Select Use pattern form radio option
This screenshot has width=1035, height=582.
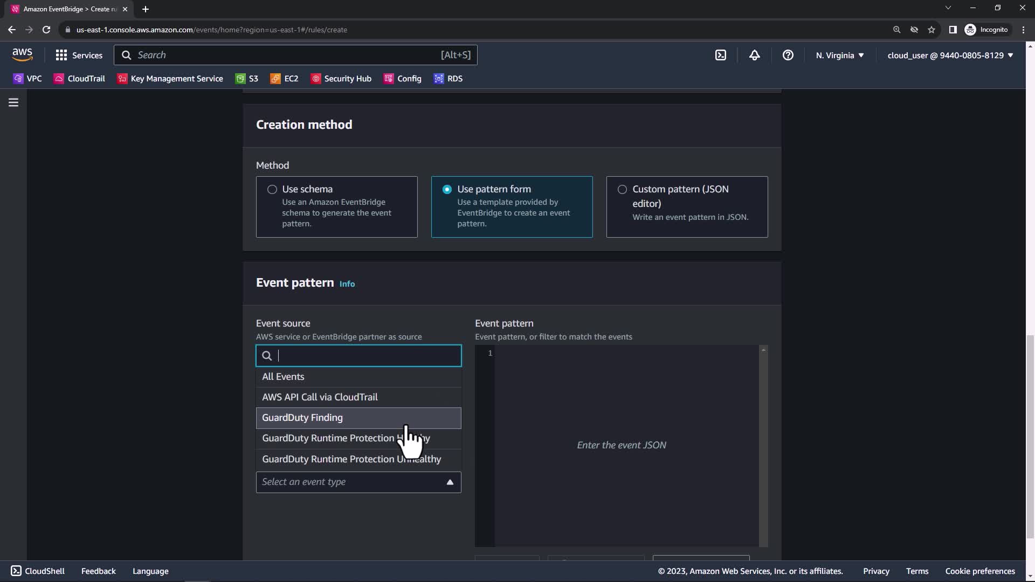pyautogui.click(x=447, y=189)
